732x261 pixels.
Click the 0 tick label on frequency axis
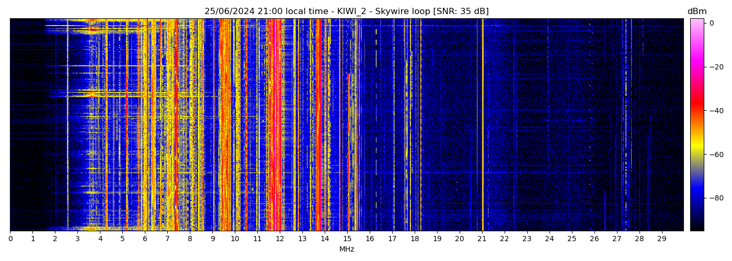tap(10, 239)
